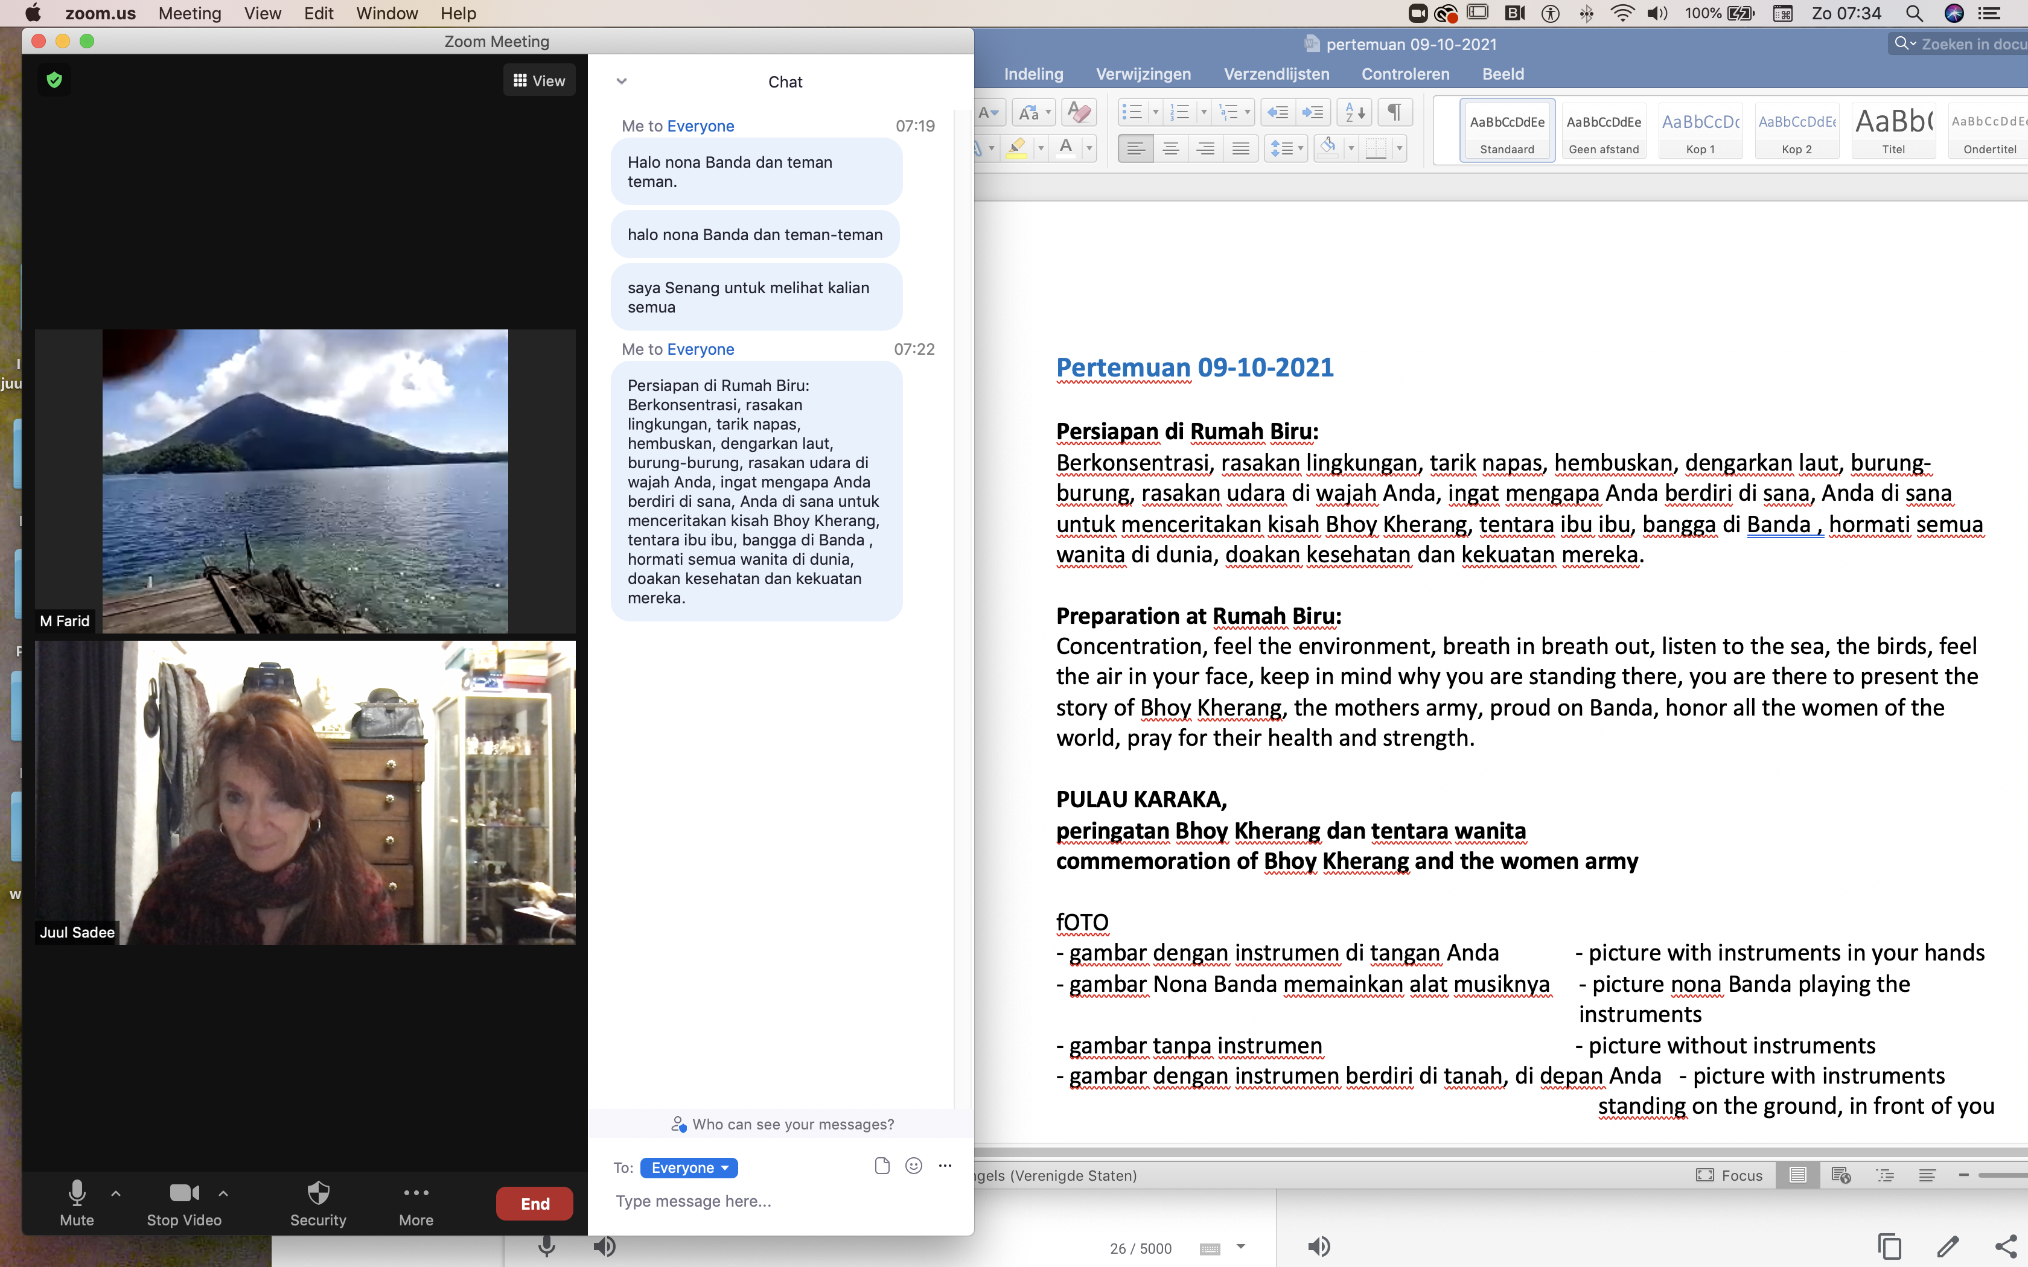Open the emoji picker in chat
The width and height of the screenshot is (2028, 1267).
click(913, 1166)
